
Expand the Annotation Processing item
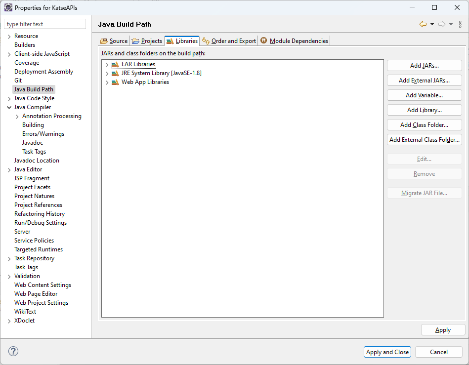click(17, 116)
